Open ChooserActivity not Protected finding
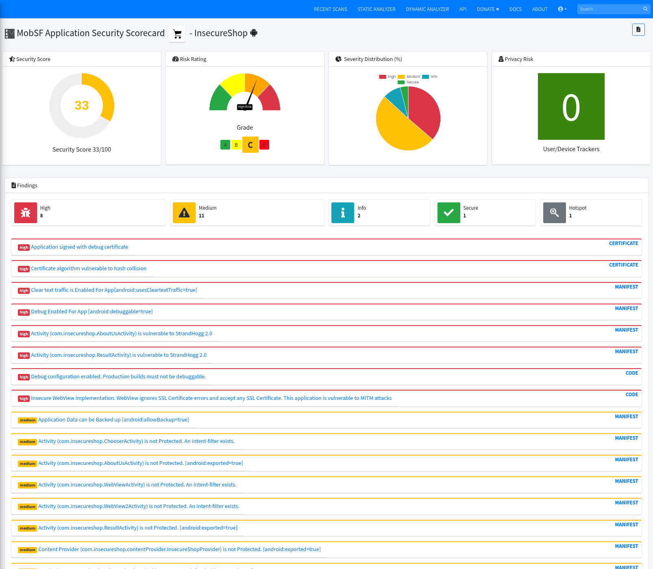Screen dimensions: 653x569 tap(136, 441)
